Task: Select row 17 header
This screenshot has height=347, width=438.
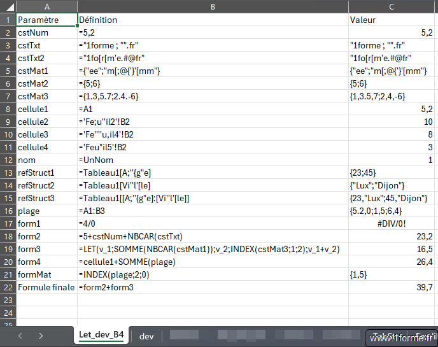Action: point(8,223)
